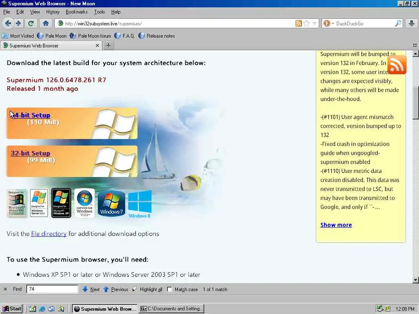Screen dimensions: 419x314
Task: Open network connection tray icon
Action: (x=380, y=309)
